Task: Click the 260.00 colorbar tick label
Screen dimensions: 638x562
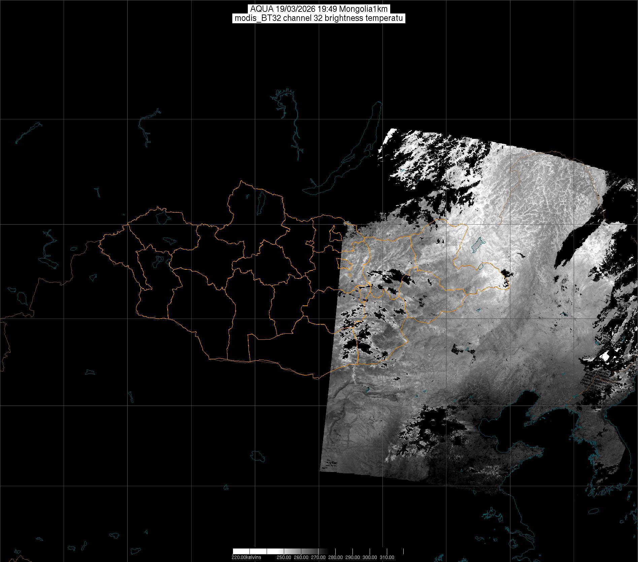Action: 301,557
